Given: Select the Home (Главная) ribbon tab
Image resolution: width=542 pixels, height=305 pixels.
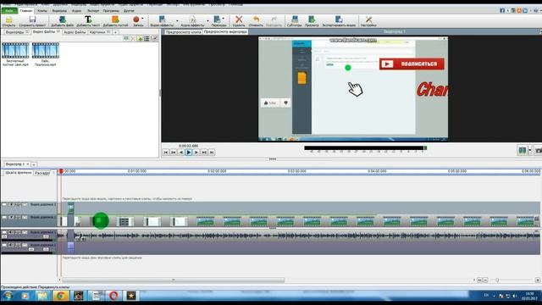Looking at the screenshot, I should point(26,11).
